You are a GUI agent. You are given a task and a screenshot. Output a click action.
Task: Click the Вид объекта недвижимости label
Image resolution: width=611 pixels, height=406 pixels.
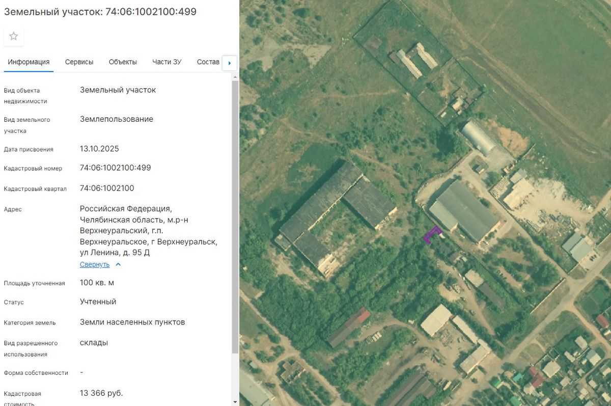pos(25,96)
